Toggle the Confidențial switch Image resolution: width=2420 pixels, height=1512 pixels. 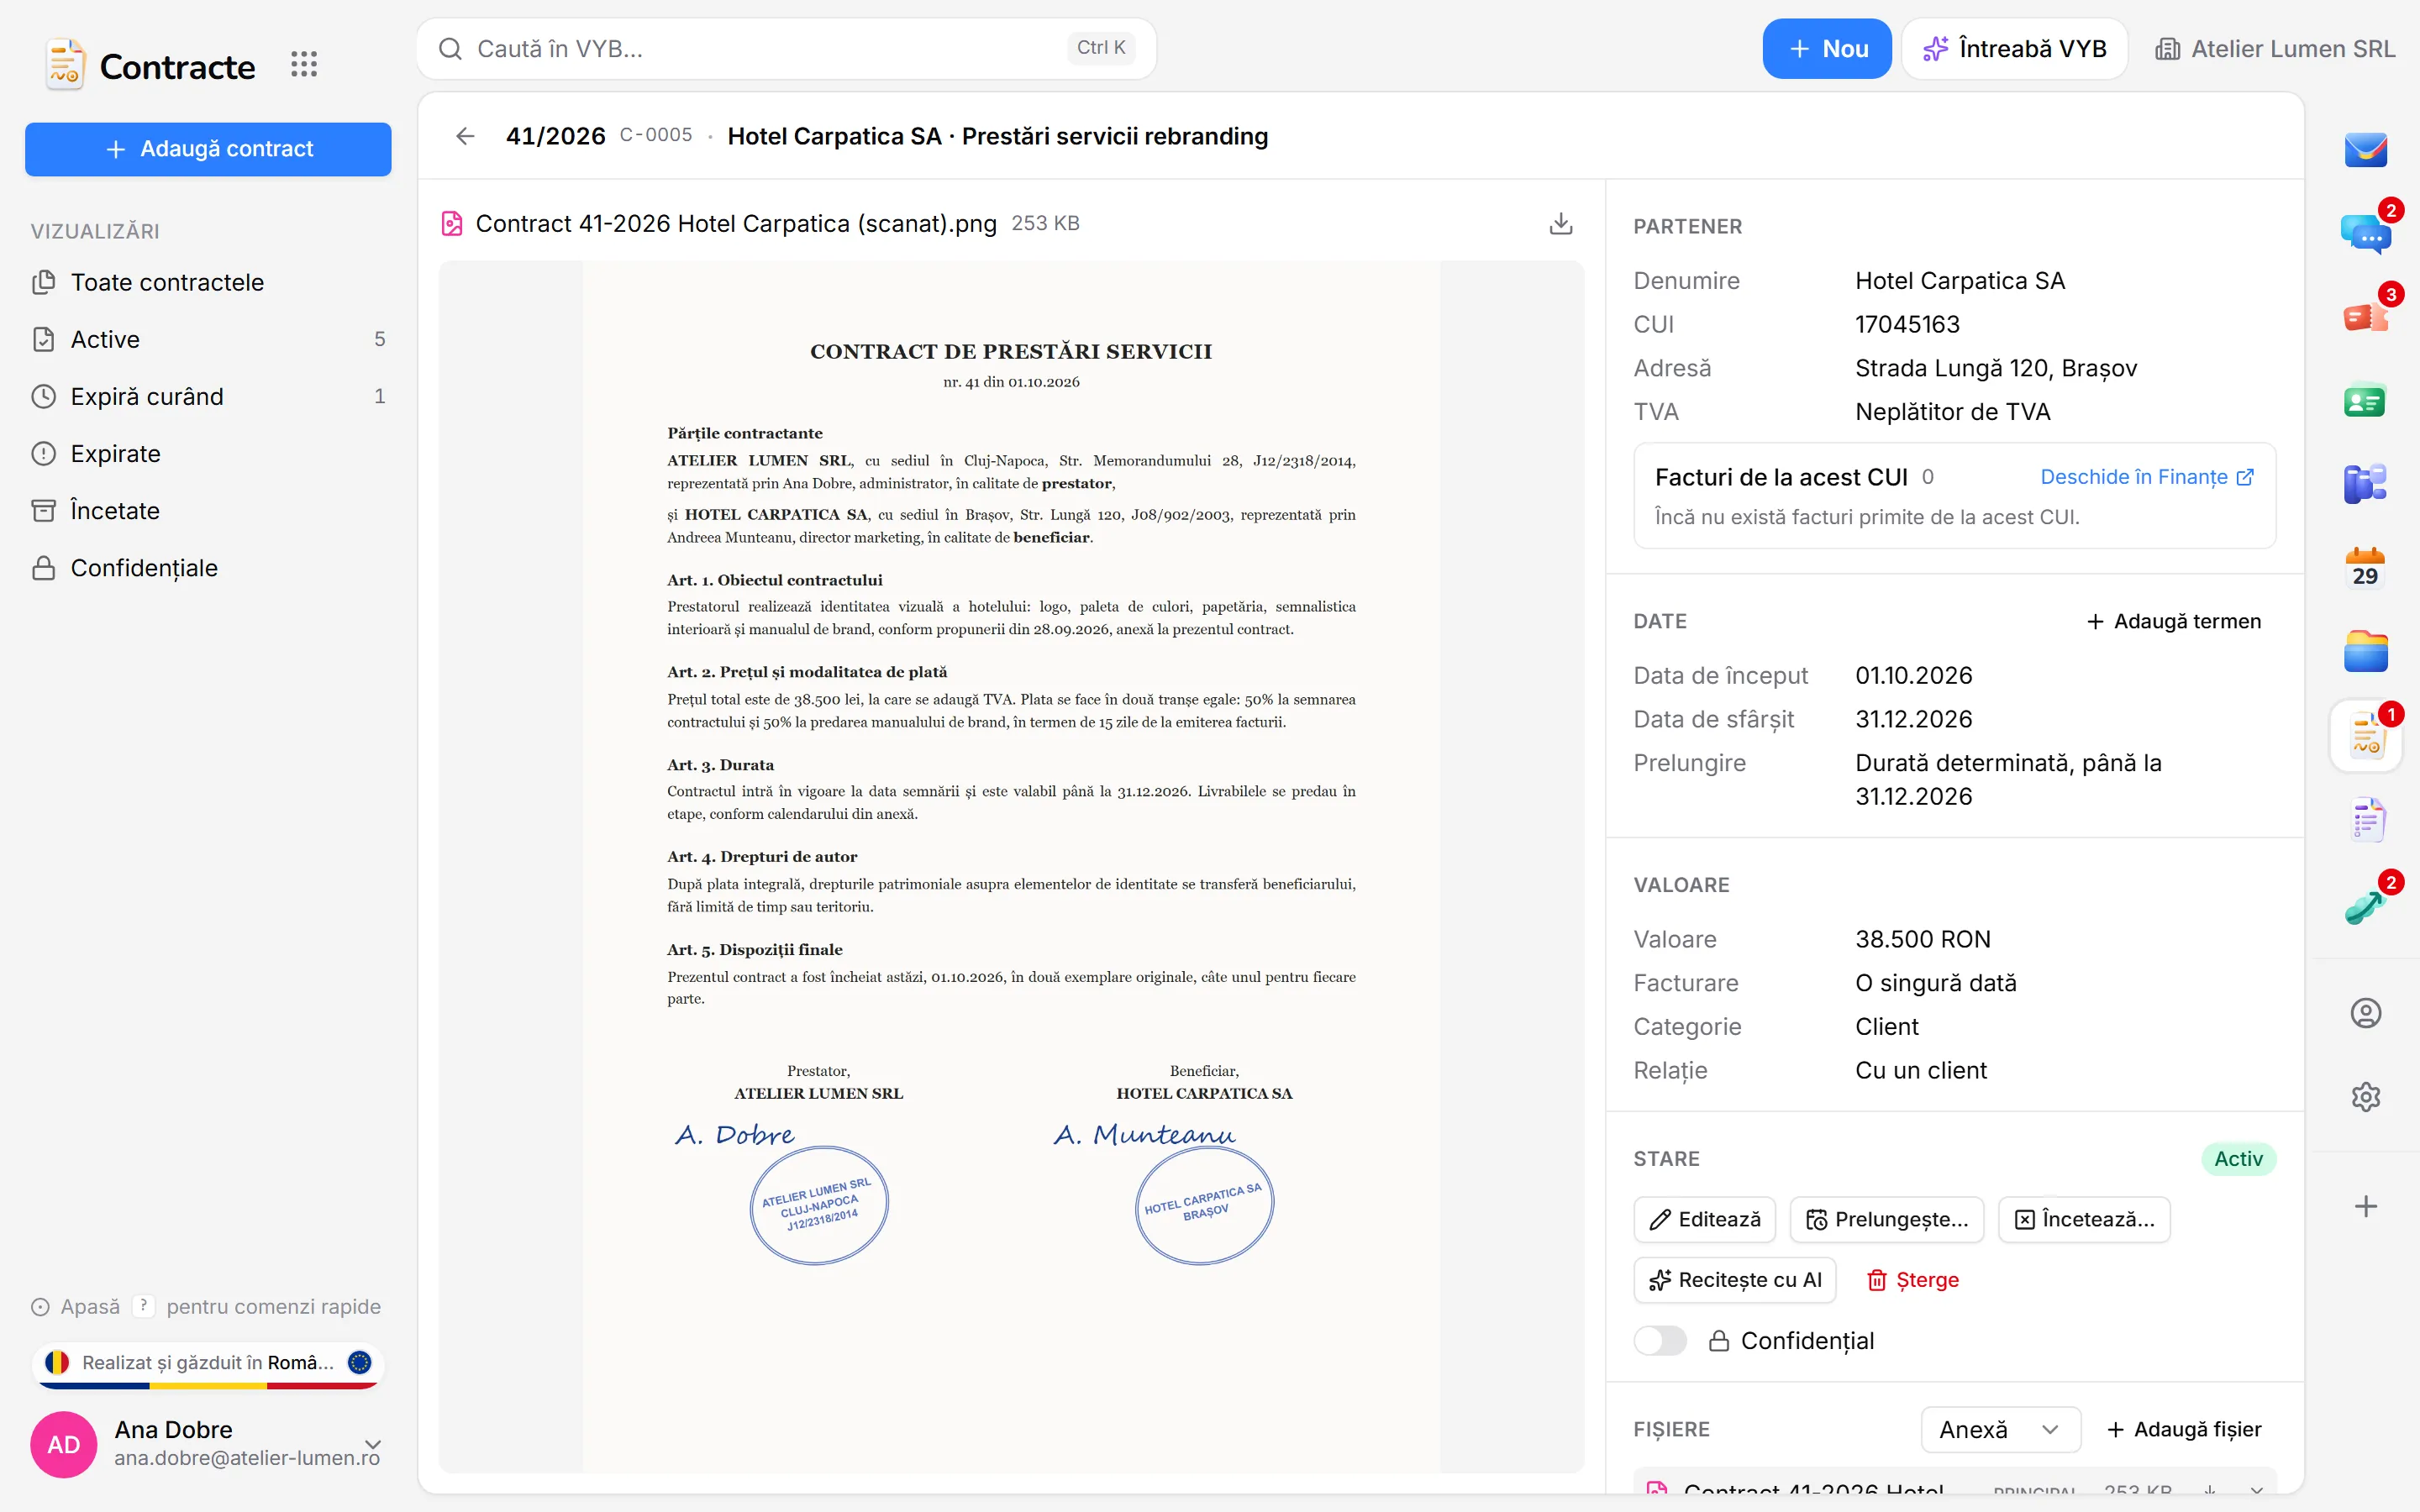click(x=1660, y=1341)
